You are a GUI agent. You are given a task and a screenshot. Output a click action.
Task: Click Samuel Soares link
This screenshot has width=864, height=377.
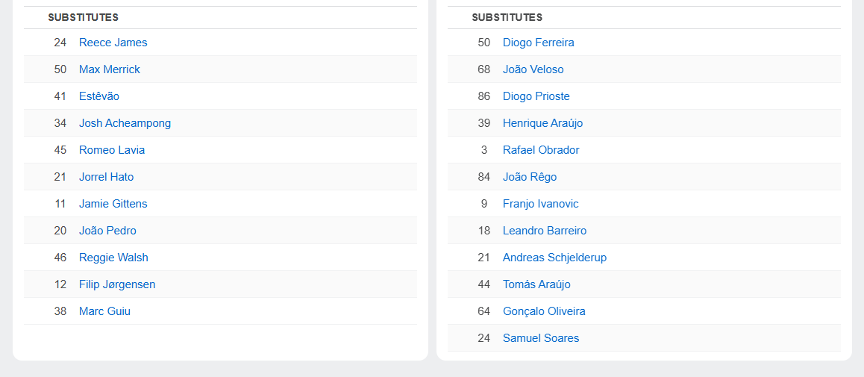pyautogui.click(x=540, y=338)
